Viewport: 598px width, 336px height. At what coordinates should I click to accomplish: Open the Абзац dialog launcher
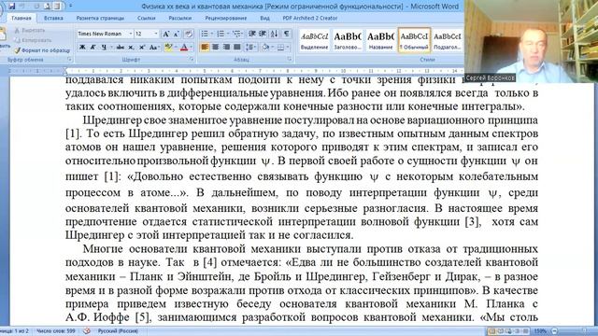290,60
